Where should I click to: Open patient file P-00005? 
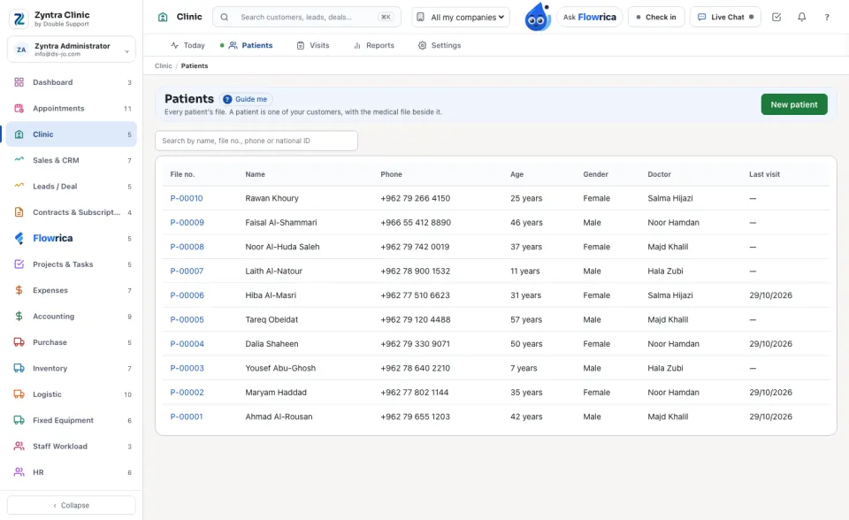187,319
